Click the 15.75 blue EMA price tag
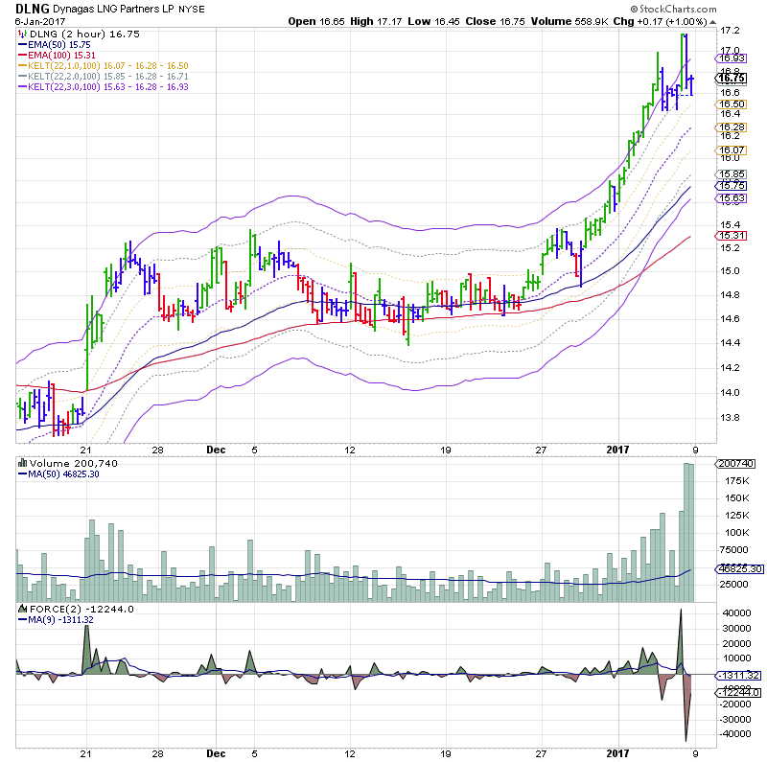 [x=732, y=186]
